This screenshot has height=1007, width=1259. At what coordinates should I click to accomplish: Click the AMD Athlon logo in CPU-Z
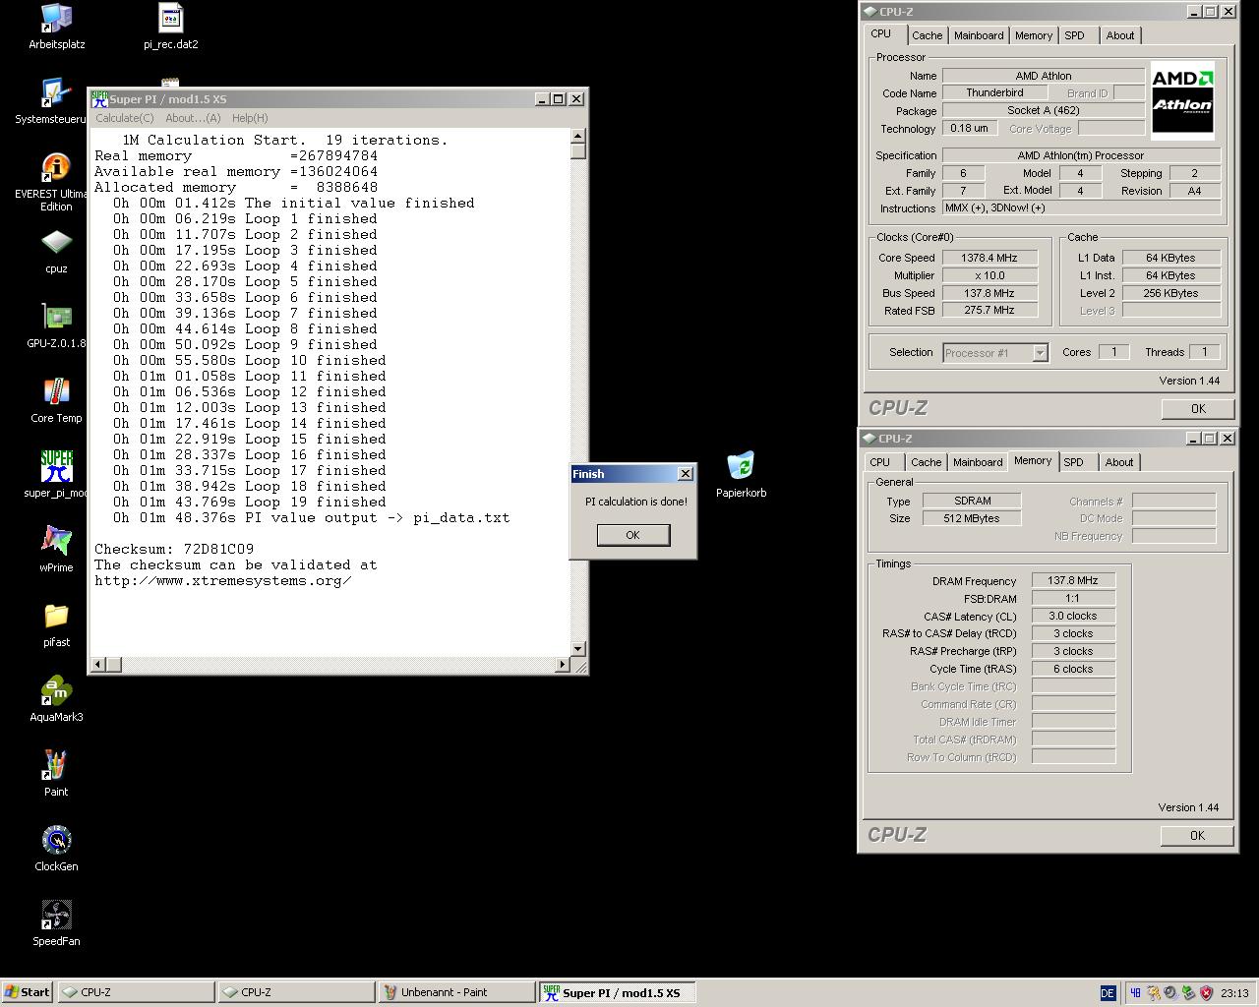(x=1182, y=100)
